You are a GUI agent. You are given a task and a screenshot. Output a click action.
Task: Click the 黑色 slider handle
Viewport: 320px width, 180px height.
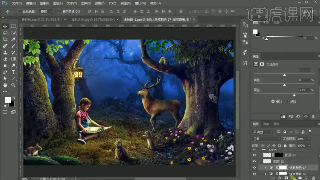click(294, 95)
